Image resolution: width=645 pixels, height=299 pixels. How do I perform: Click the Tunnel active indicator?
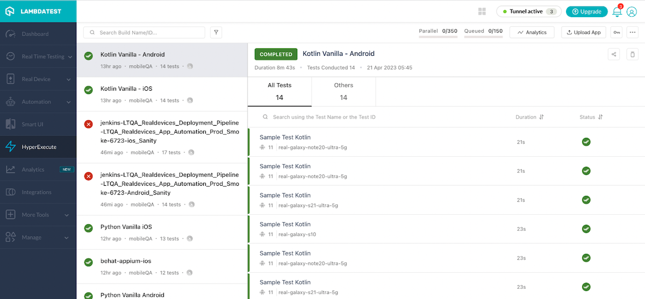[528, 11]
